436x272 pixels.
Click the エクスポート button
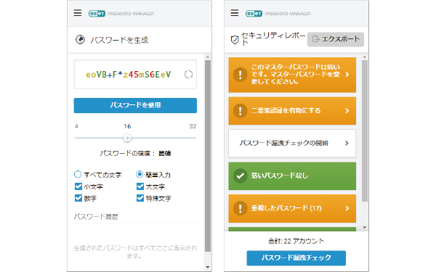(x=336, y=39)
